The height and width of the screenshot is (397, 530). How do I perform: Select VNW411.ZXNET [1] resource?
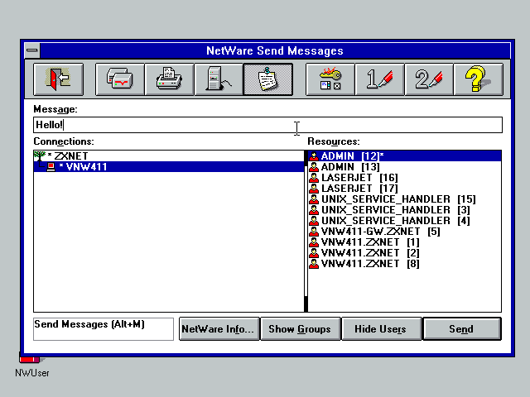point(405,242)
